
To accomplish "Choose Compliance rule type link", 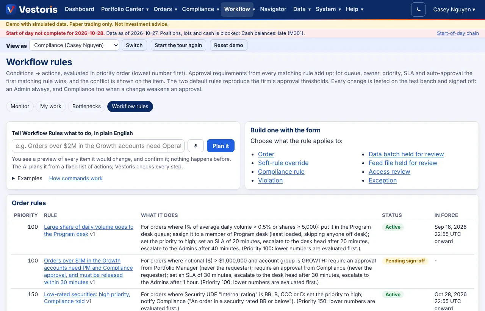I will click(281, 171).
